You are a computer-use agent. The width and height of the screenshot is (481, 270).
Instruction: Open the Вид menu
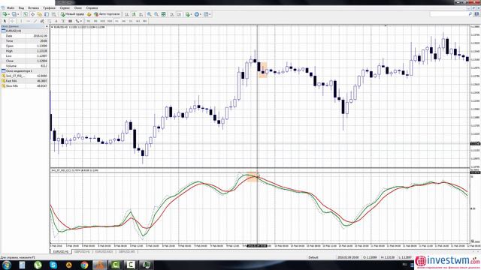[22, 8]
